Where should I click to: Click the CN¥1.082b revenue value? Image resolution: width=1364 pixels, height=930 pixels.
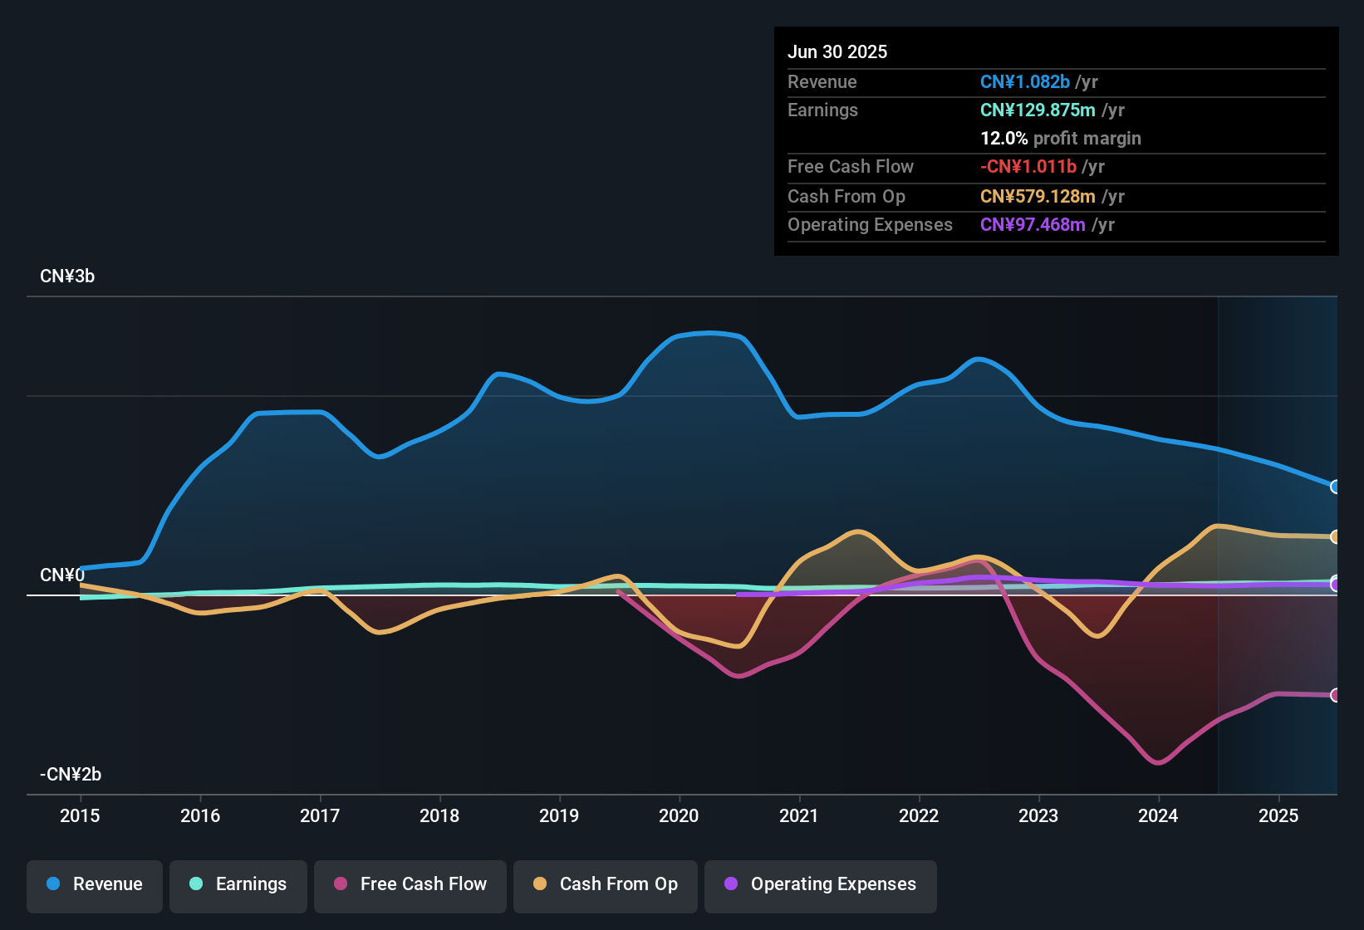[x=1024, y=82]
